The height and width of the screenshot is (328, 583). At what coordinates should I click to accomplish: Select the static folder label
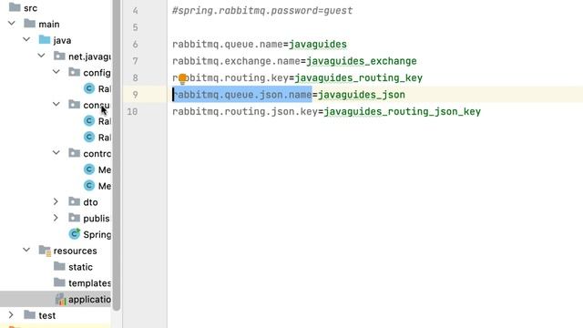coord(80,267)
